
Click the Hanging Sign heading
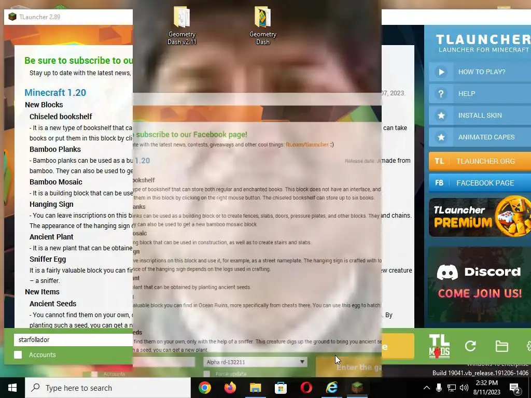[x=51, y=204]
